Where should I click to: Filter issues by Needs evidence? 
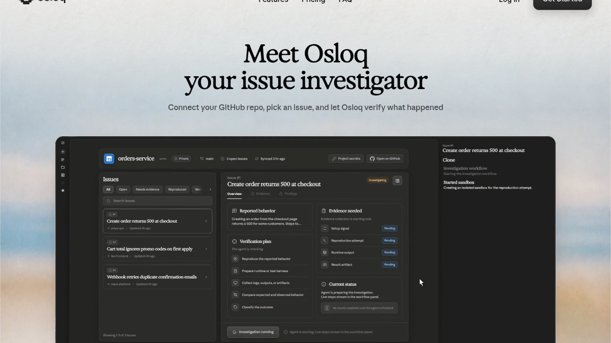click(x=148, y=190)
